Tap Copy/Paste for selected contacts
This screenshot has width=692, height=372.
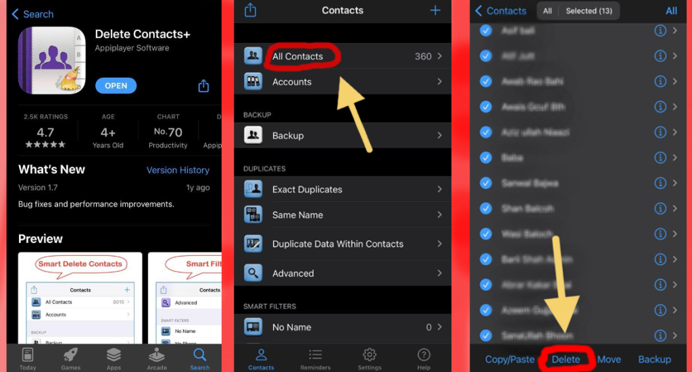coord(510,359)
